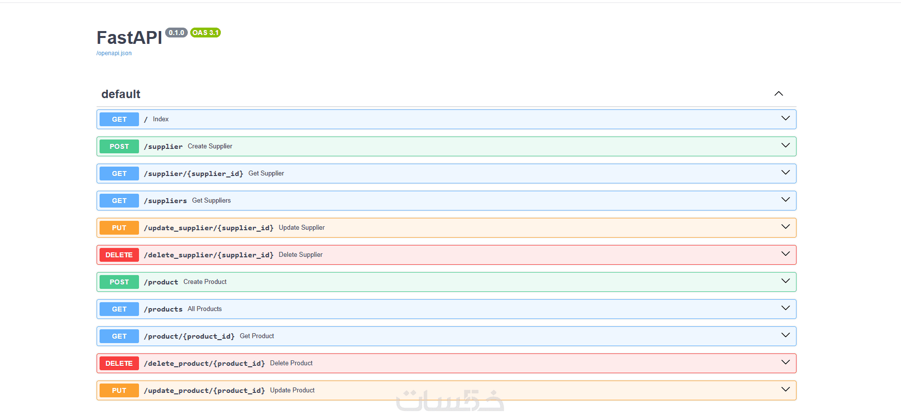Click the /products path text
Screen dimensions: 901x420
(163, 309)
